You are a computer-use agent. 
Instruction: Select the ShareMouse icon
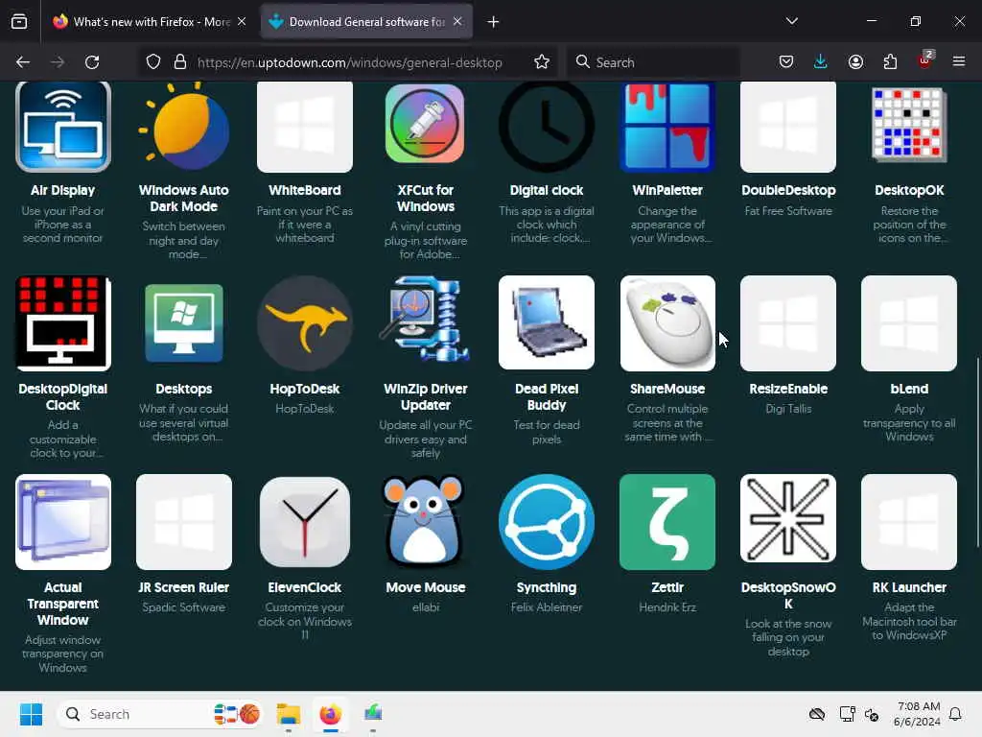point(667,323)
